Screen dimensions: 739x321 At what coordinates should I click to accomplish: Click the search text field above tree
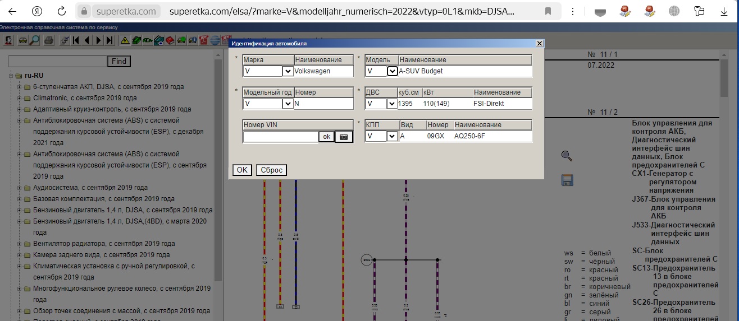(57, 61)
